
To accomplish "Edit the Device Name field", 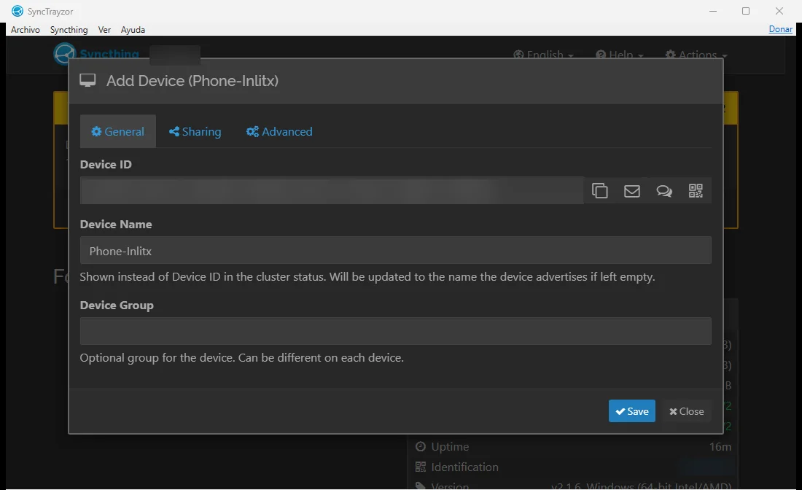I will click(395, 251).
